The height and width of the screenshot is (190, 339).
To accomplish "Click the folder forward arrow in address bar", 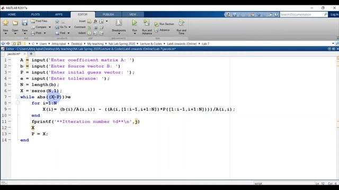I will coord(8,43).
